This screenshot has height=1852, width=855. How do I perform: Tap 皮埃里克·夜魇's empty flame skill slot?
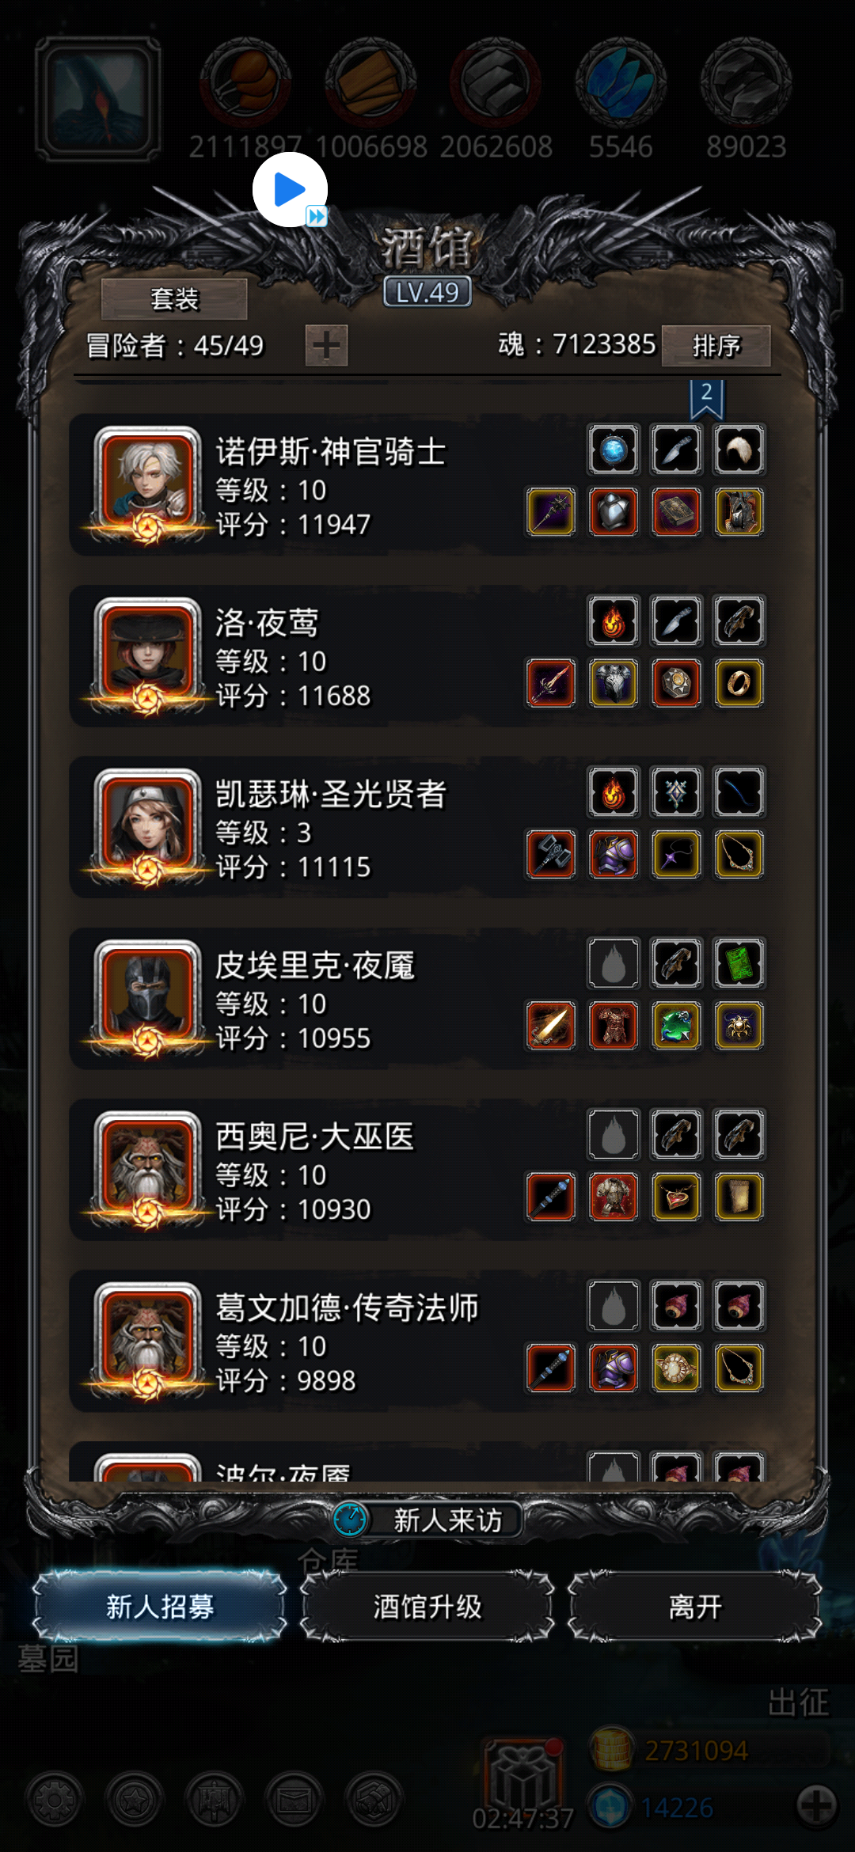pyautogui.click(x=614, y=963)
